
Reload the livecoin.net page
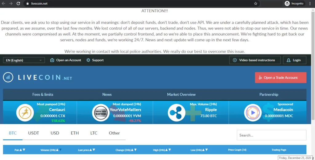(x=18, y=3)
